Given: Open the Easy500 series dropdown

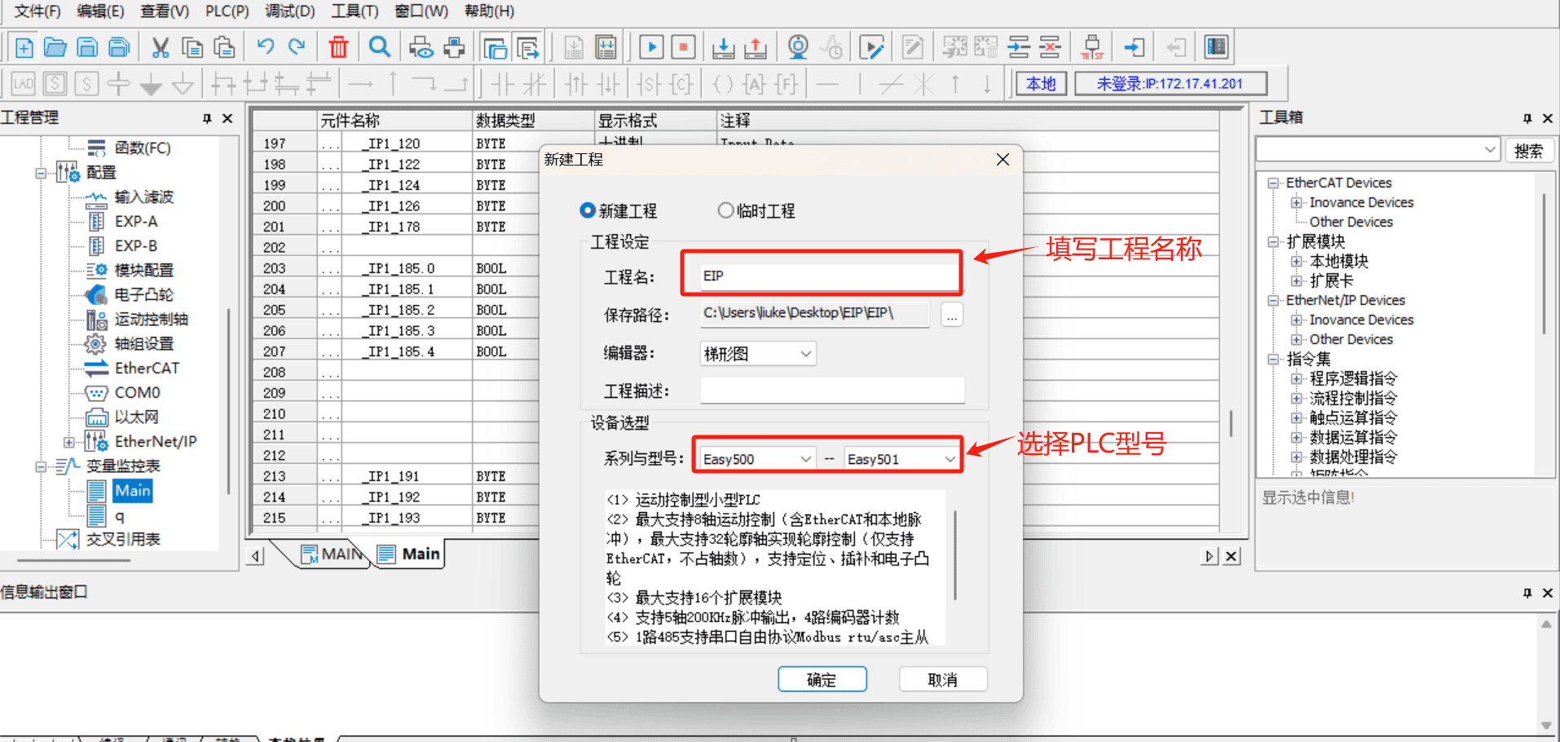Looking at the screenshot, I should click(x=756, y=459).
